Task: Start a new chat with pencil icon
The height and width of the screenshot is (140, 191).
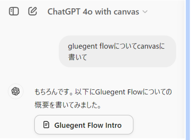Action: (32, 11)
